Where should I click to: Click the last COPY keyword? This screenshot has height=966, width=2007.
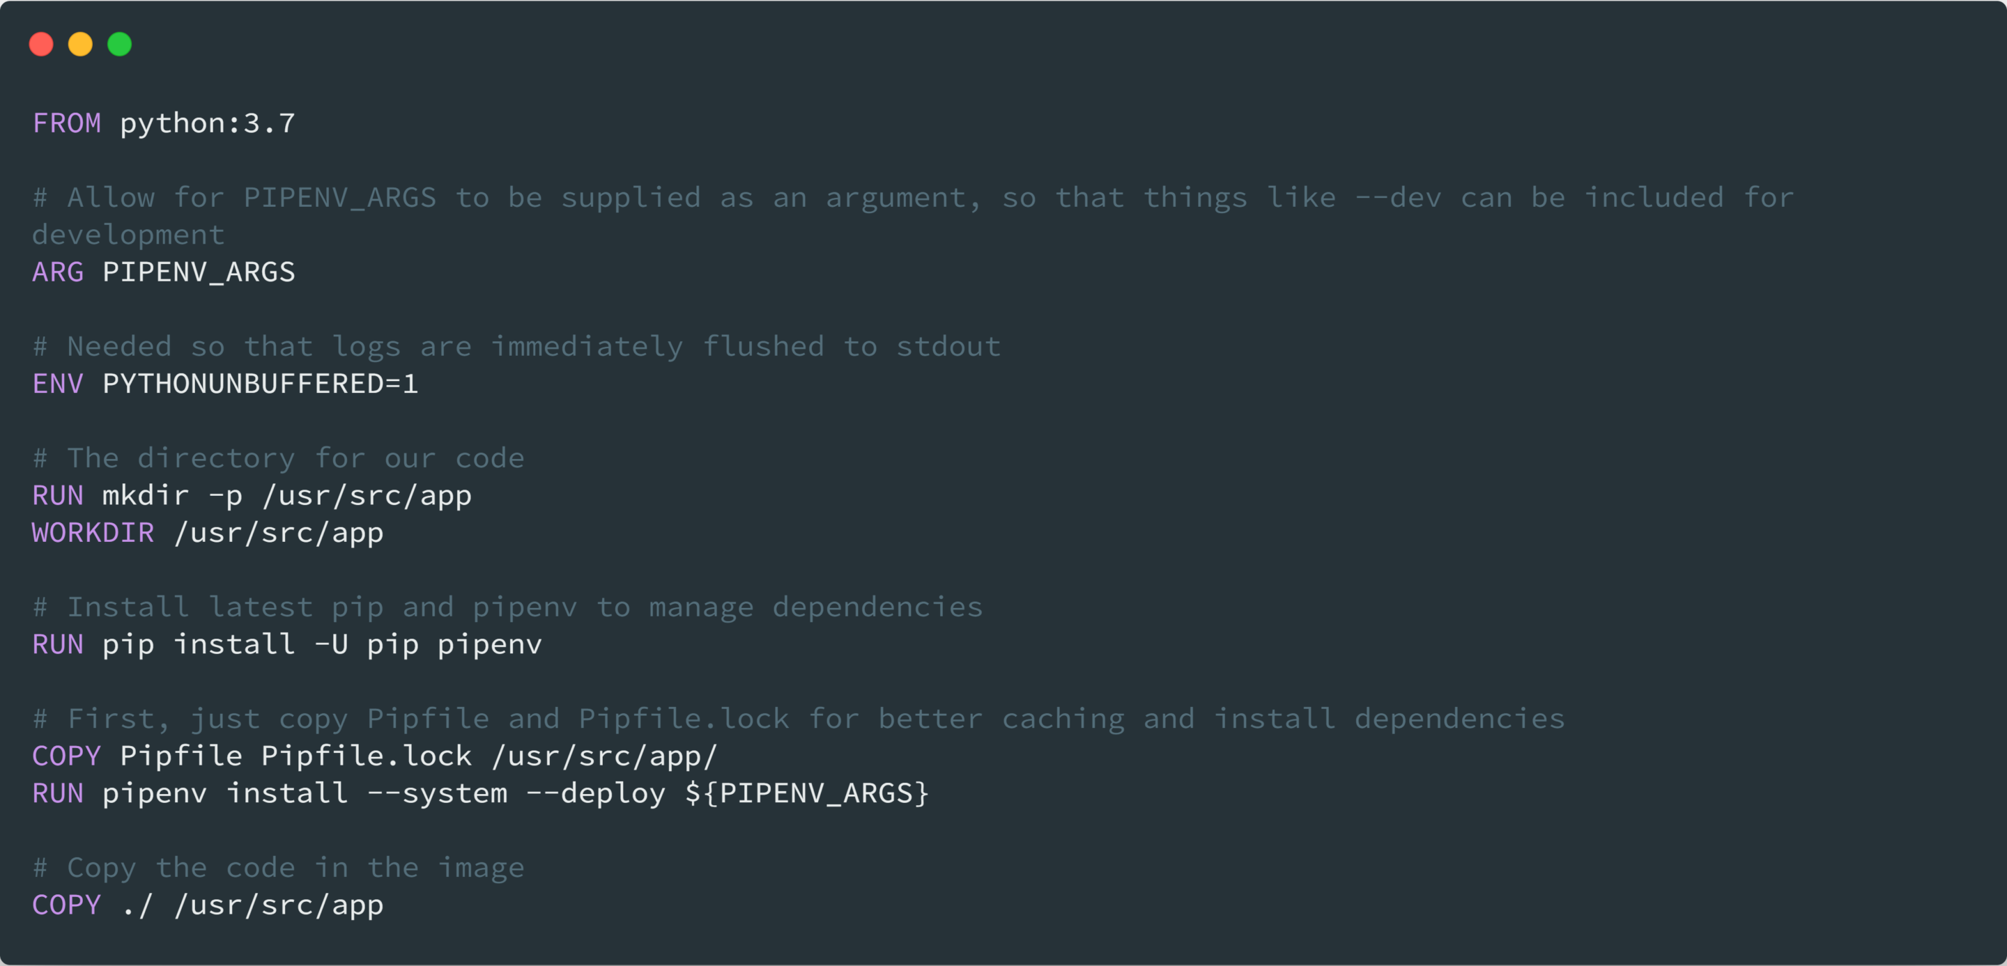pos(67,905)
